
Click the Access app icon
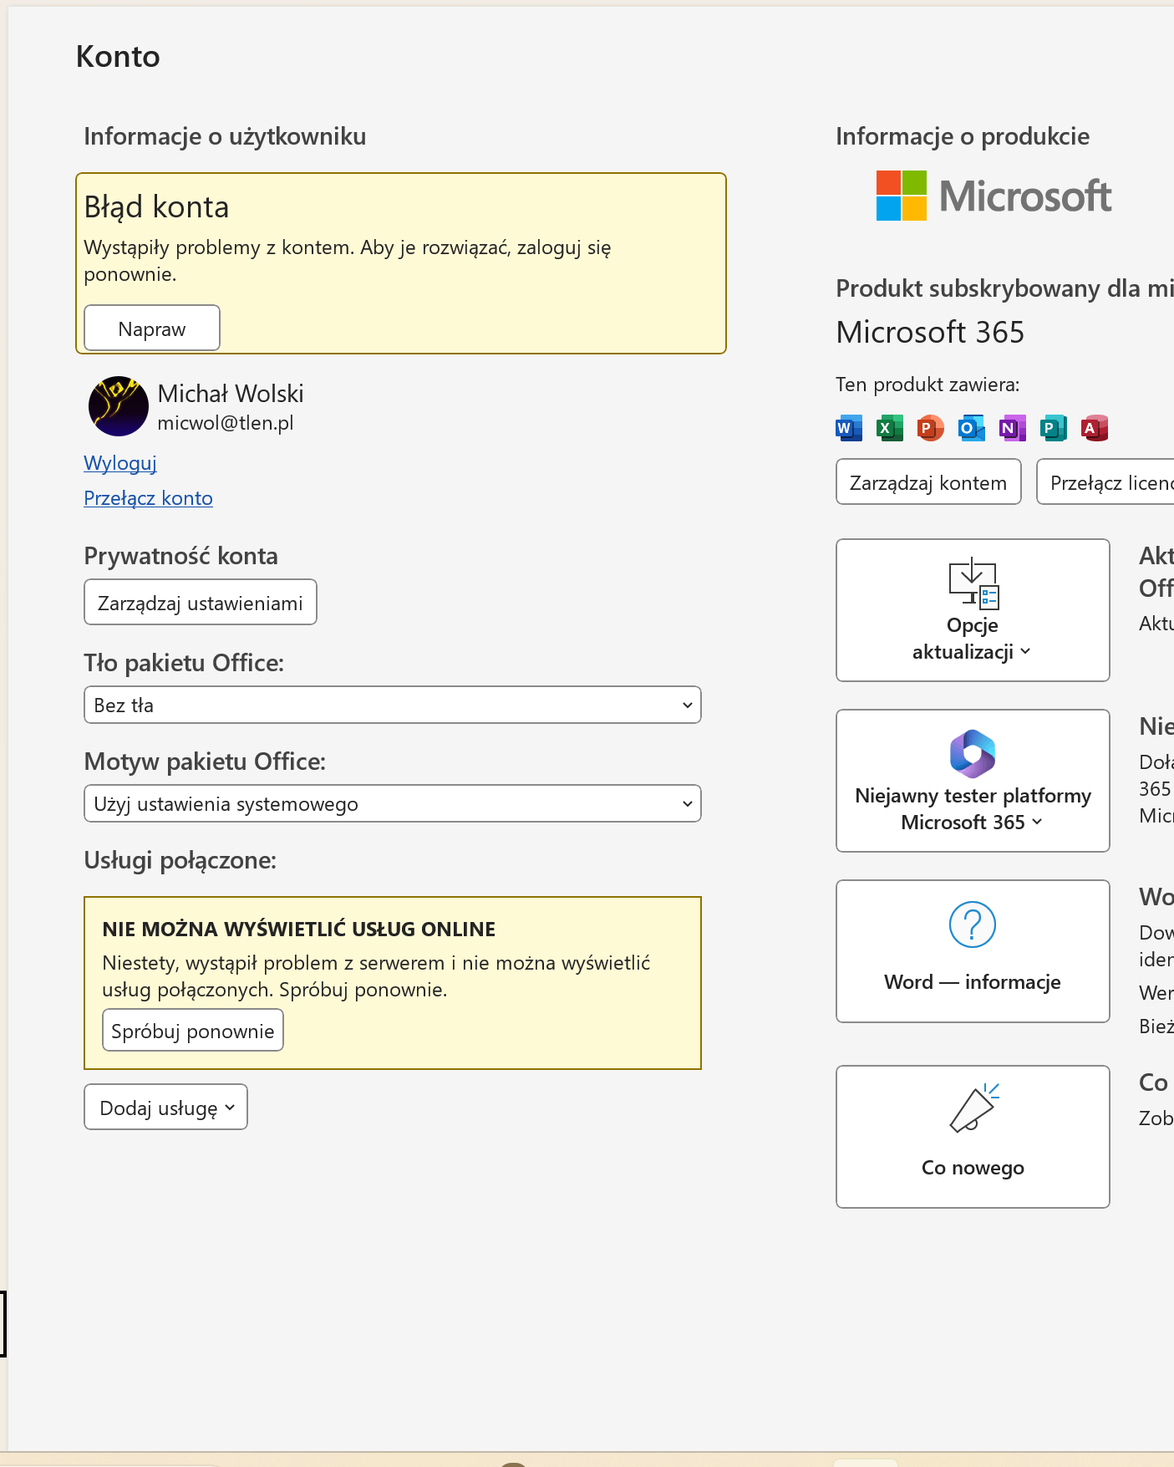pyautogui.click(x=1095, y=428)
